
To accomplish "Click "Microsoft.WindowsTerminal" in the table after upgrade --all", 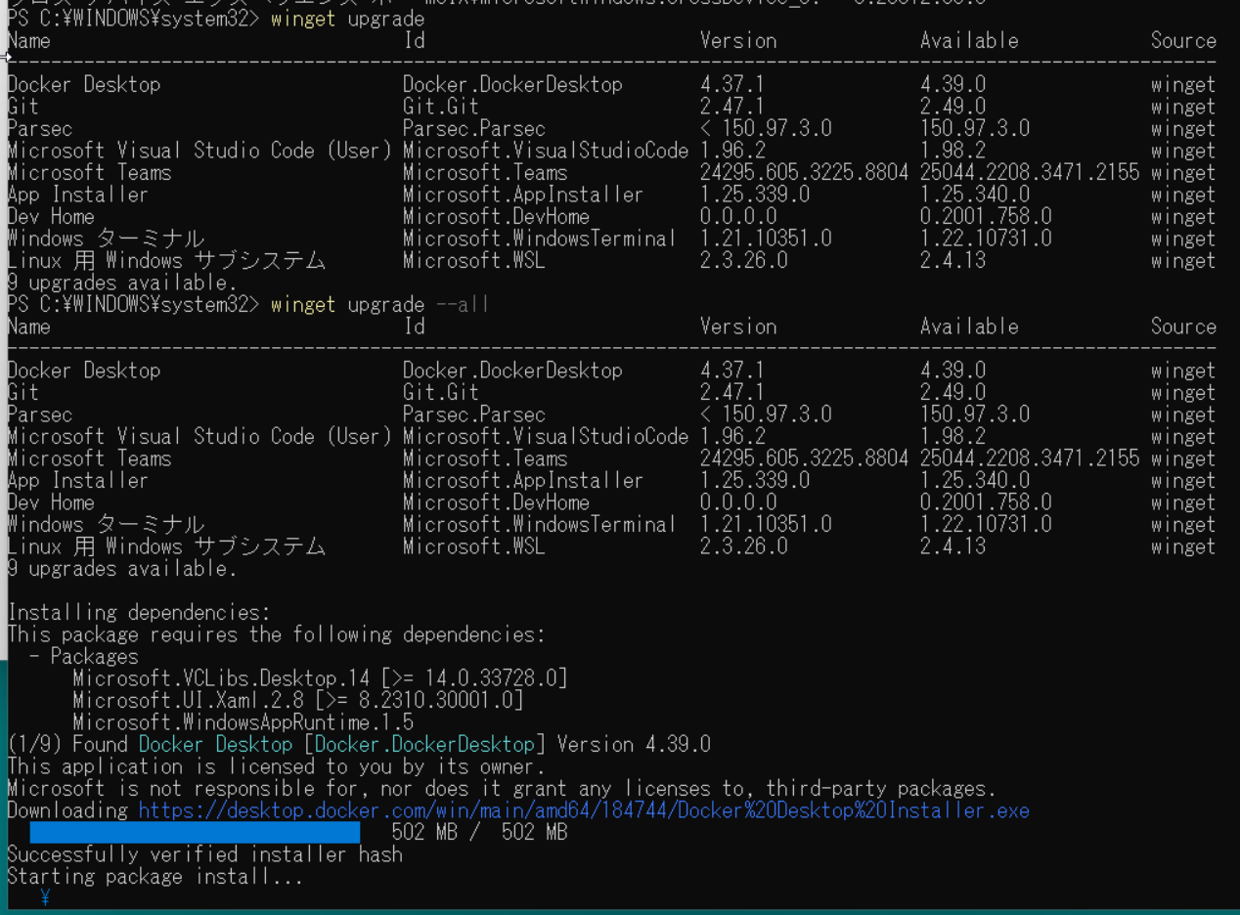I will tap(540, 524).
